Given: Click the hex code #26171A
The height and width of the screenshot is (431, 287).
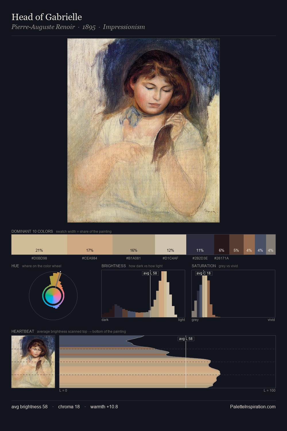Looking at the screenshot, I should point(222,258).
